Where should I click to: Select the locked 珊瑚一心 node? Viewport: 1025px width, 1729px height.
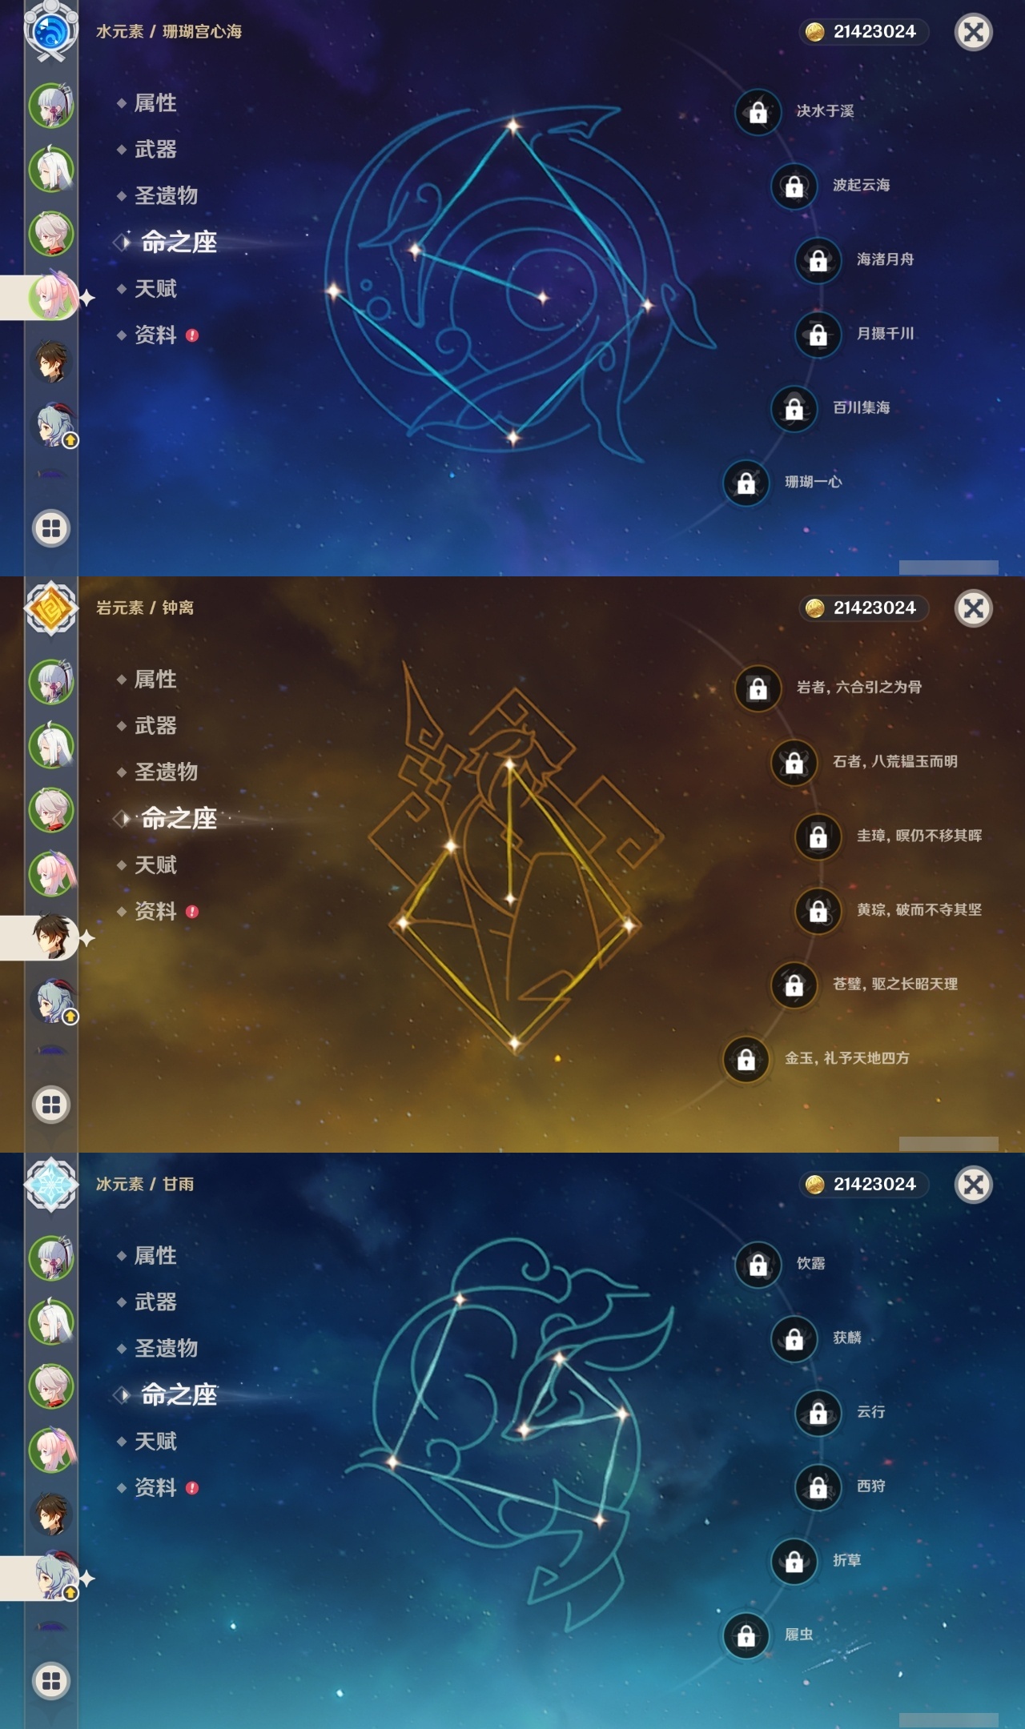pos(746,483)
